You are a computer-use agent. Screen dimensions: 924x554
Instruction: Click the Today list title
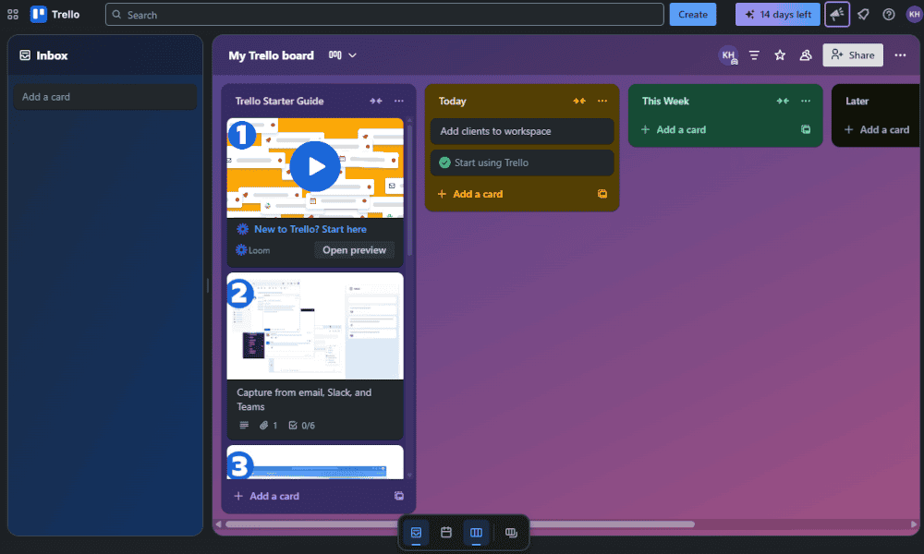click(452, 102)
